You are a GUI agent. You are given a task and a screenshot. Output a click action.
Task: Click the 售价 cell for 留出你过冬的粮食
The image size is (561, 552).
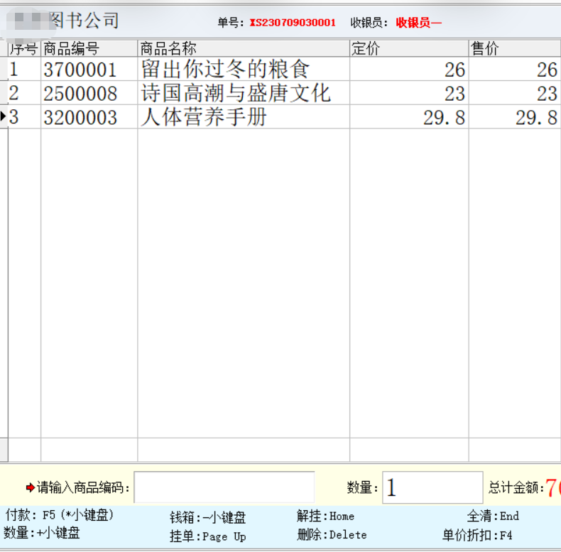[516, 69]
